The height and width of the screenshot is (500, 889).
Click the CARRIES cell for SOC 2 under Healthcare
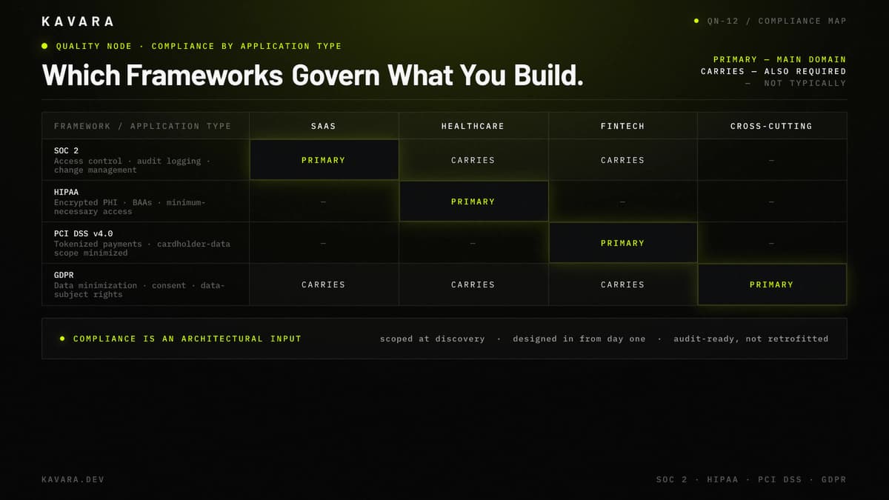coord(473,160)
